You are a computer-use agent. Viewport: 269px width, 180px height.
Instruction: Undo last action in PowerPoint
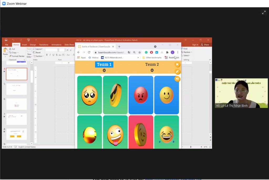click(13, 40)
